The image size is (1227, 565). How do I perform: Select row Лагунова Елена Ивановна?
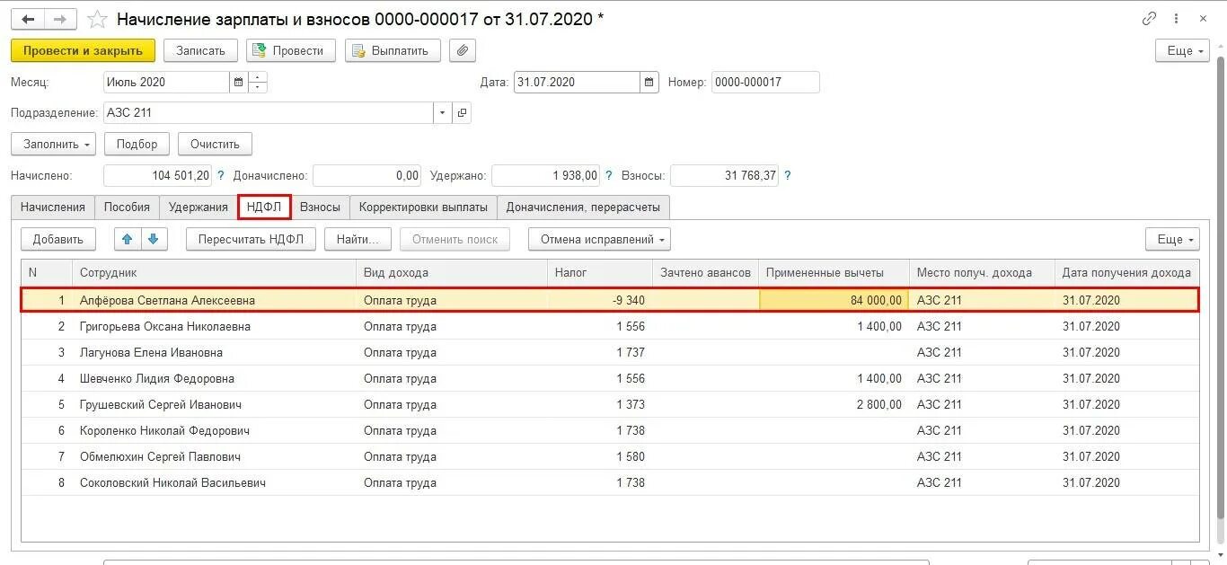tap(610, 352)
